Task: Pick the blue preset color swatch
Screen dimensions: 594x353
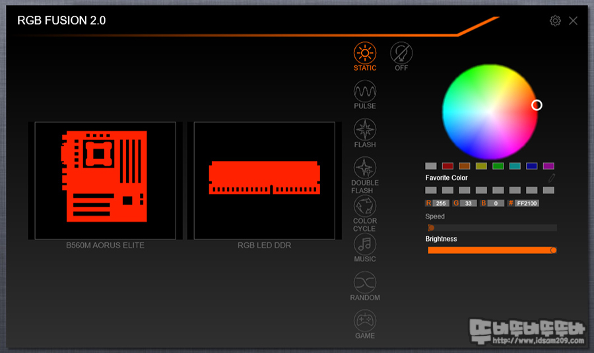Action: pyautogui.click(x=532, y=166)
